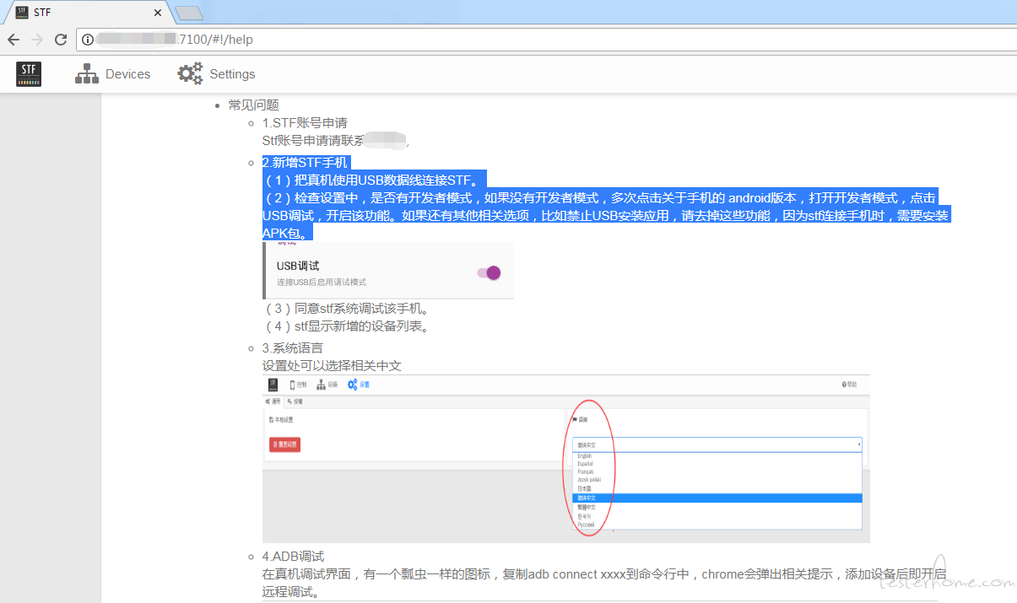The height and width of the screenshot is (603, 1017).
Task: Select the 通用 tab in the embedded screenshot
Action: click(272, 401)
